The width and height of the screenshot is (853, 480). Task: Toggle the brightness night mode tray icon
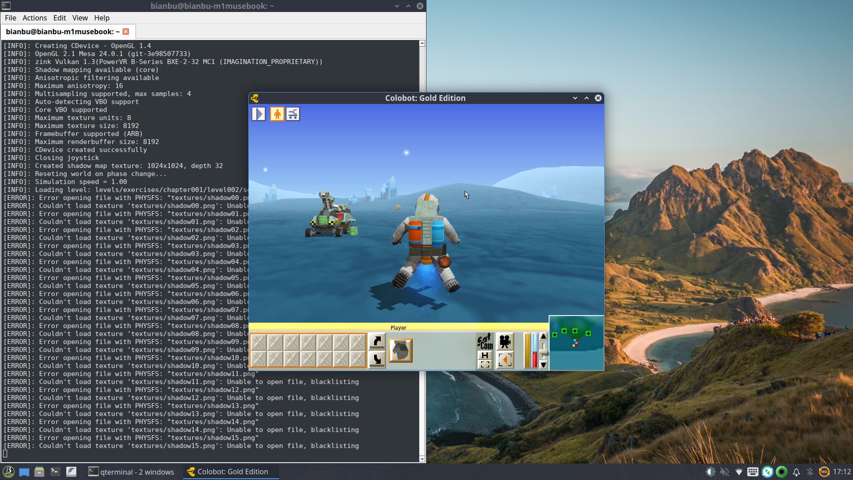[x=710, y=472]
